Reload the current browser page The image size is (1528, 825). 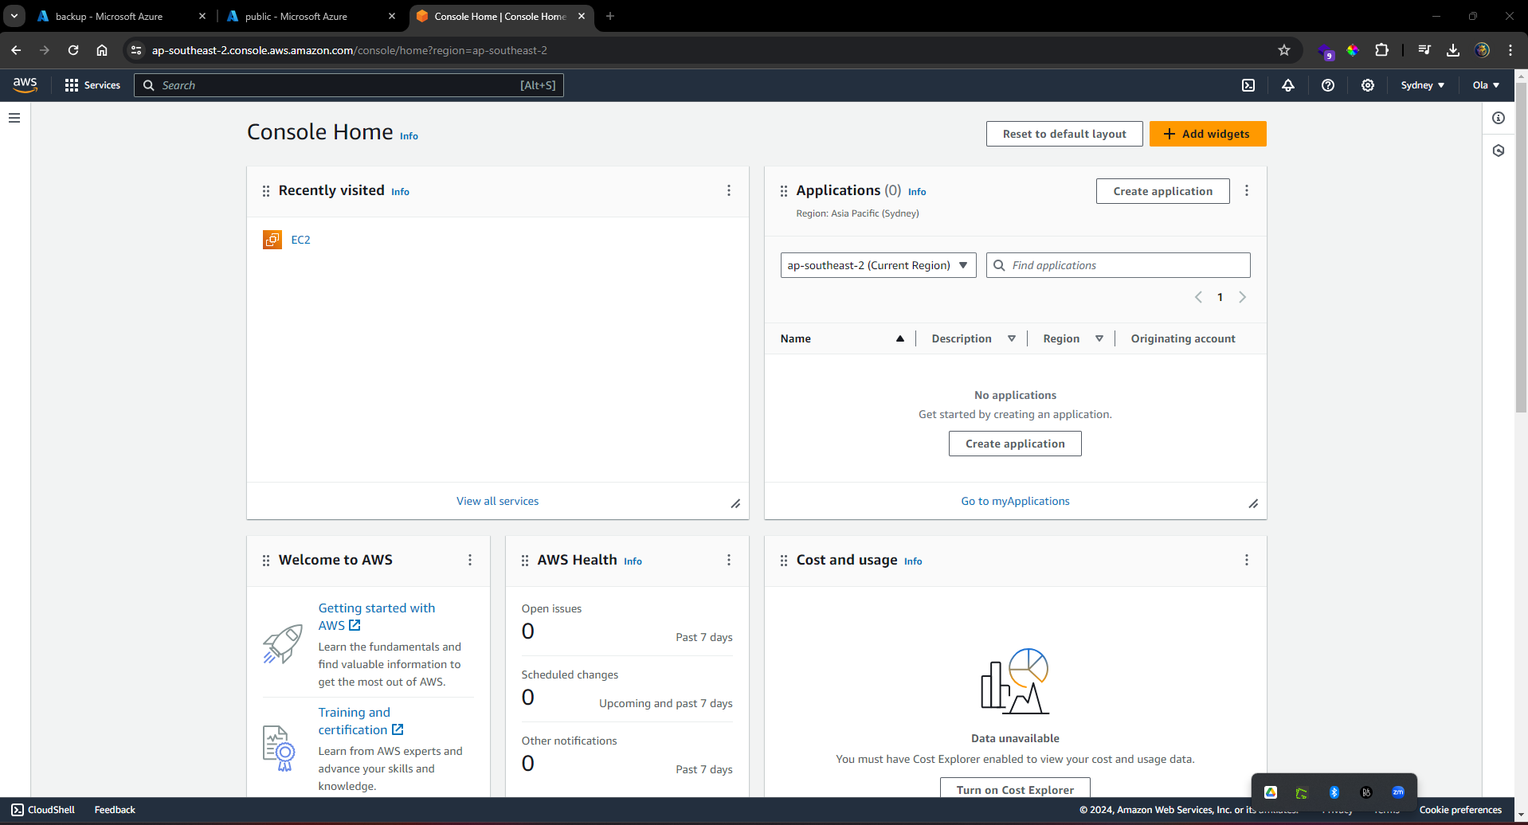pos(73,50)
